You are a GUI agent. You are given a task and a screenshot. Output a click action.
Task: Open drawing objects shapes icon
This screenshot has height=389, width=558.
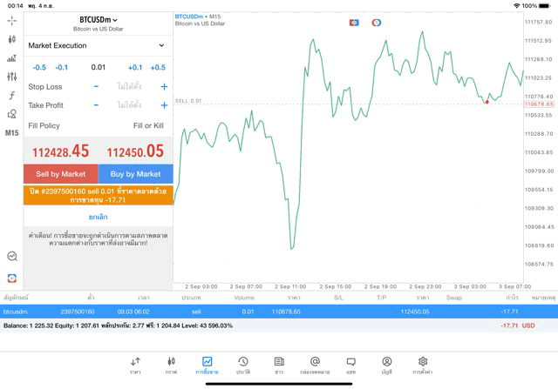12,114
